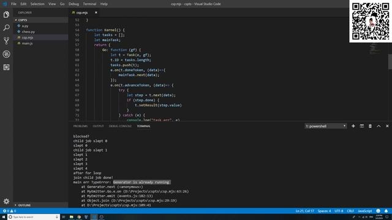Open Task View on the taskbar
This screenshot has width=392, height=220.
point(64,217)
